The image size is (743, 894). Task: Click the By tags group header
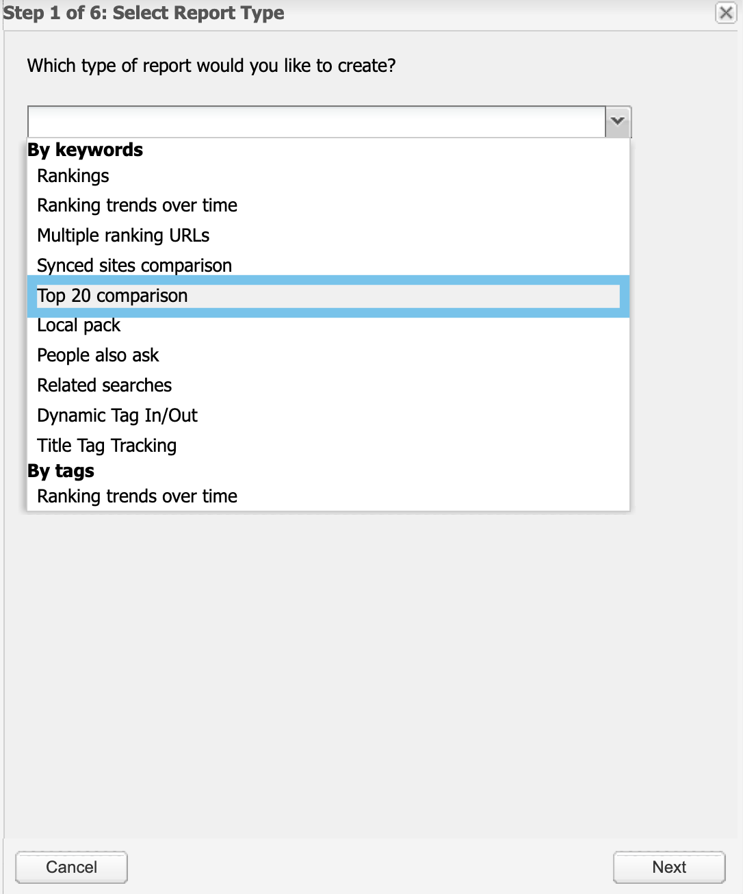[61, 471]
